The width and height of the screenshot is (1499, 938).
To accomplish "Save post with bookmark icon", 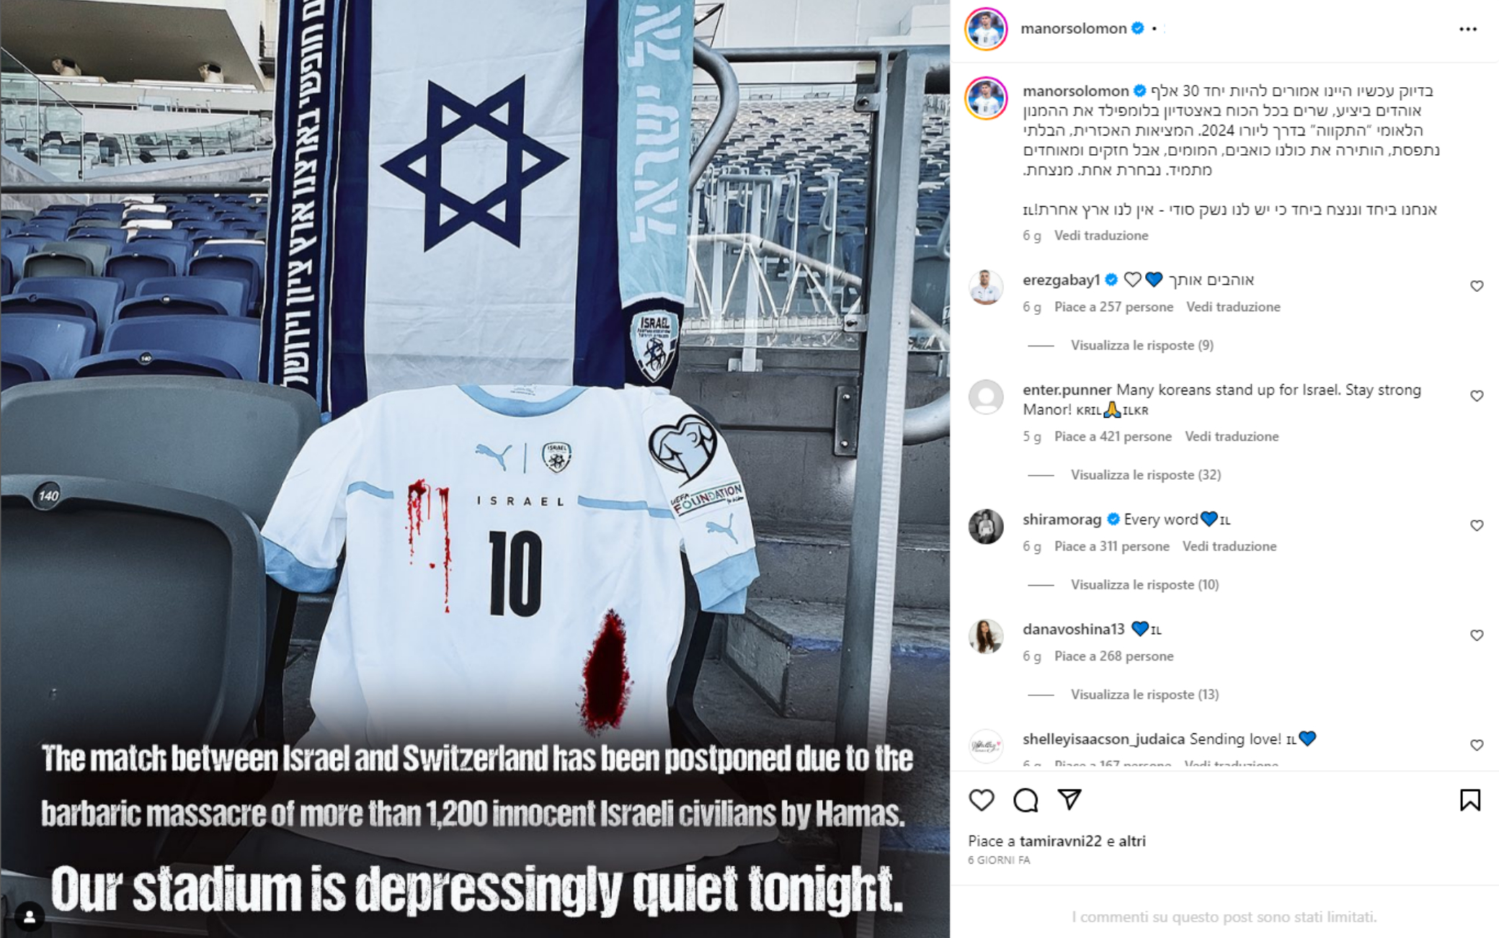I will tap(1470, 800).
